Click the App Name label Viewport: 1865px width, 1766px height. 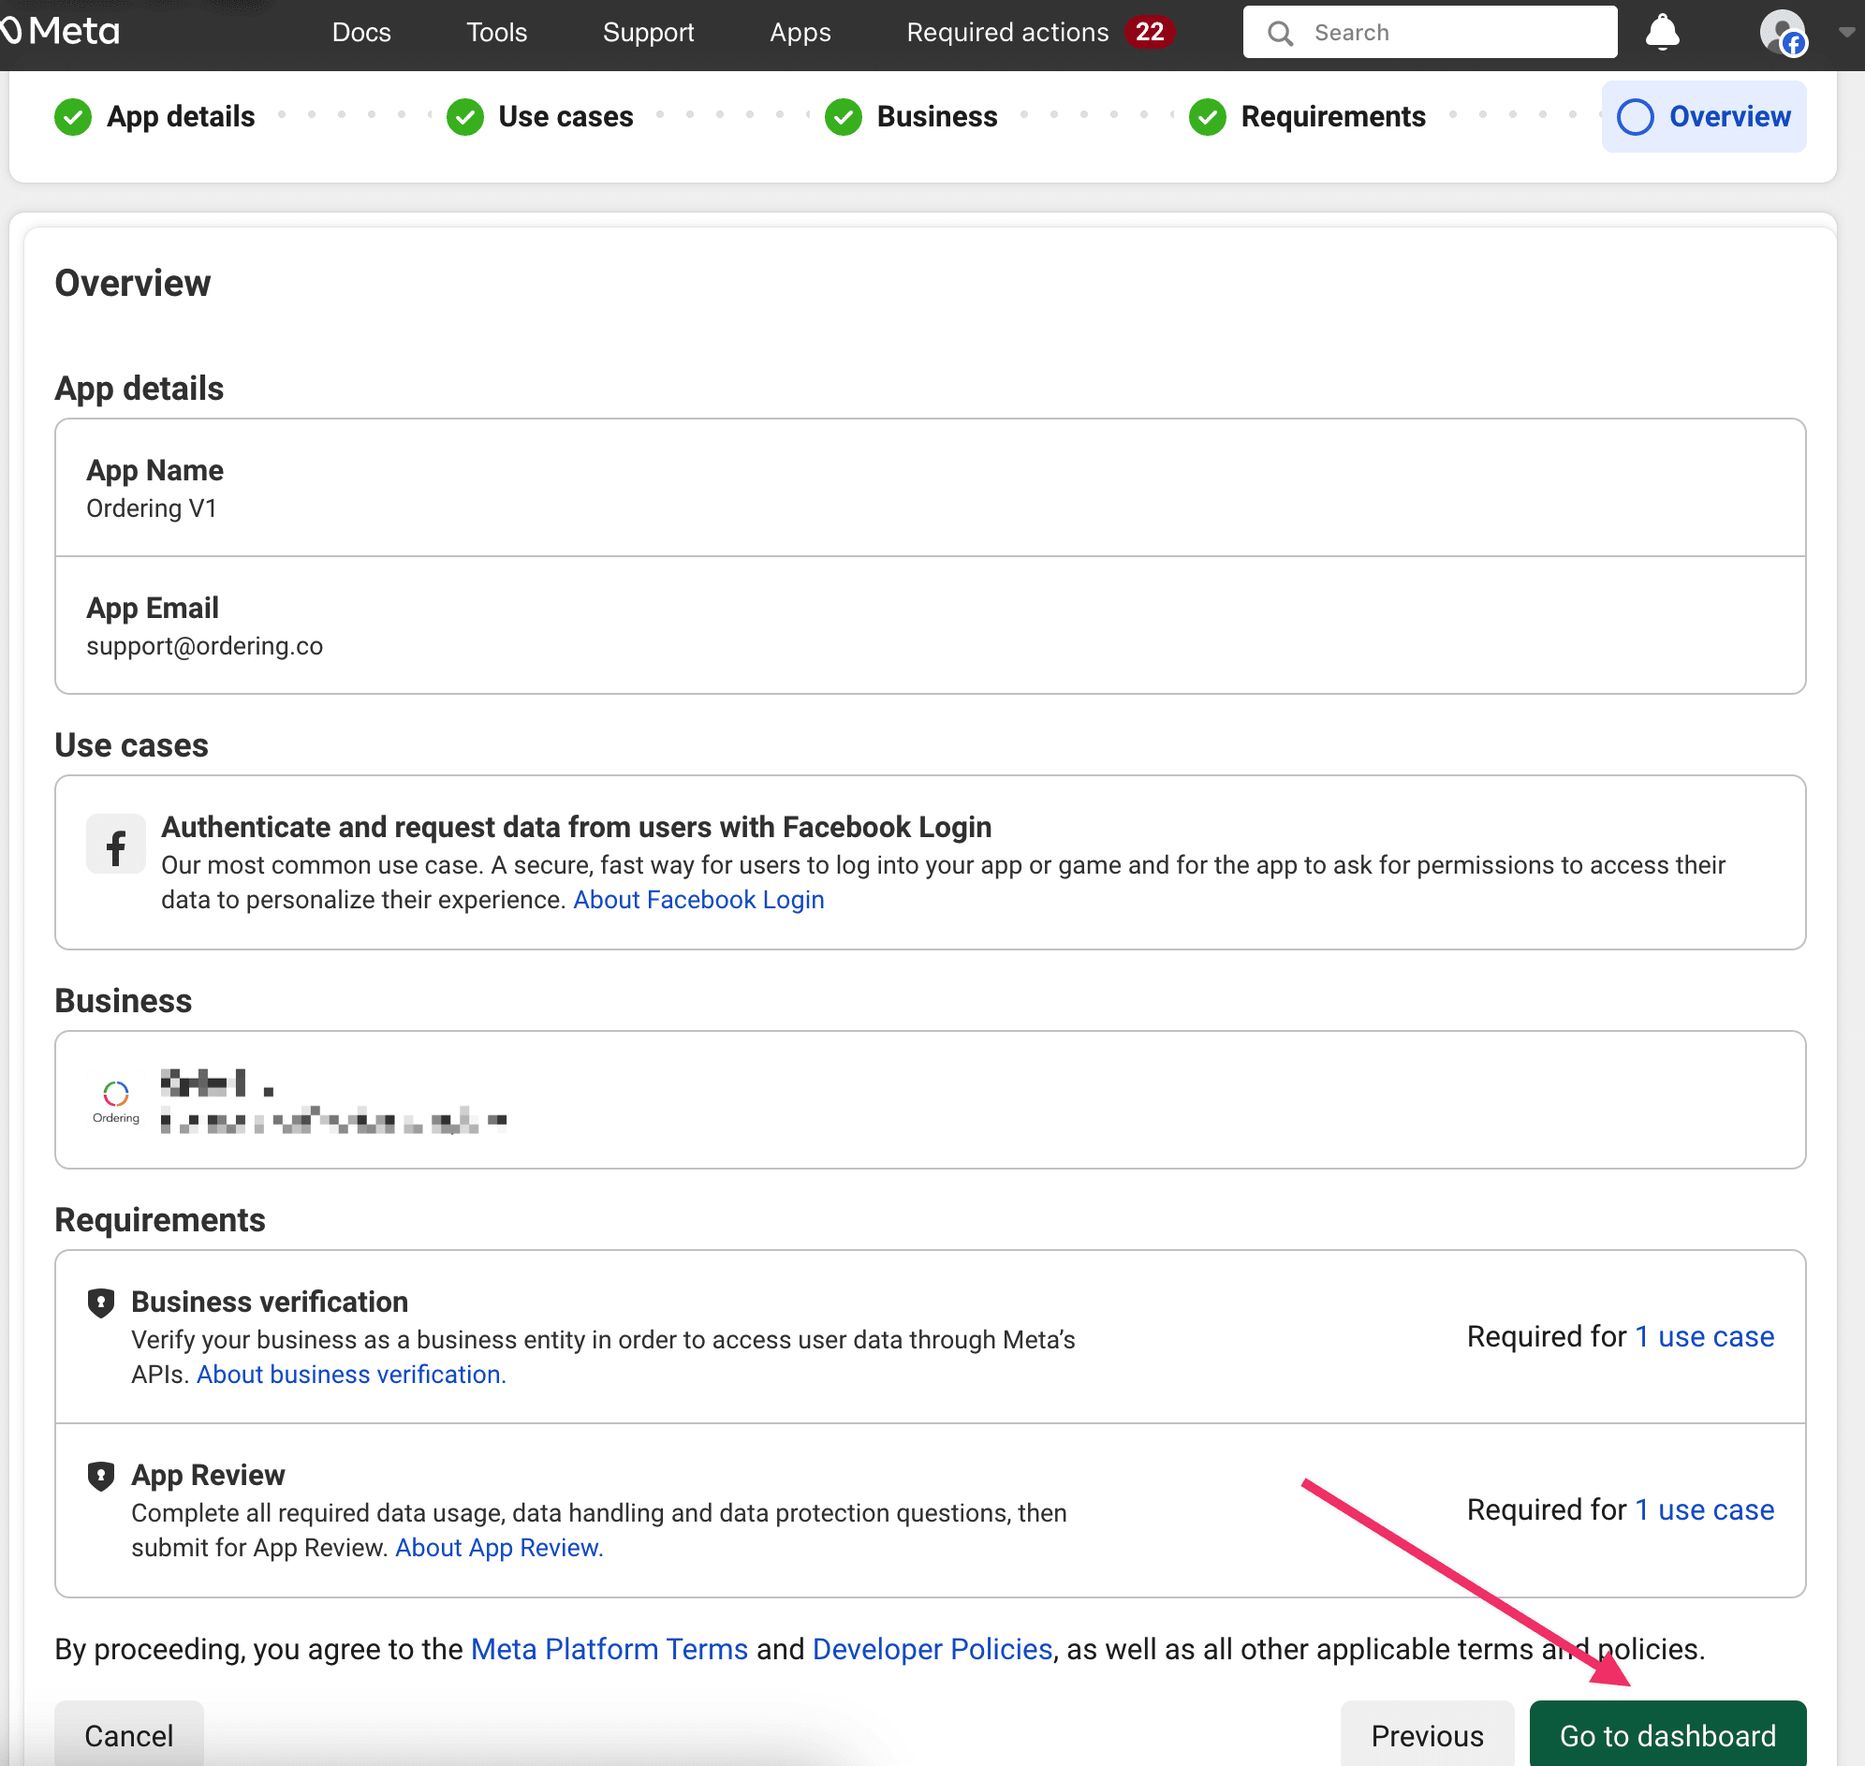pyautogui.click(x=155, y=470)
